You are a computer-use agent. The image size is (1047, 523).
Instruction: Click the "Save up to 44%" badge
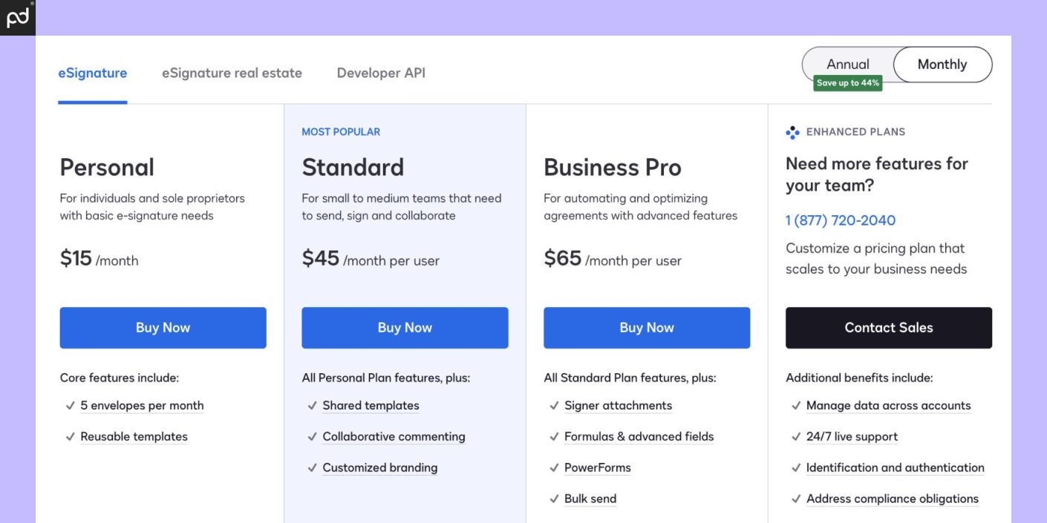pyautogui.click(x=847, y=82)
